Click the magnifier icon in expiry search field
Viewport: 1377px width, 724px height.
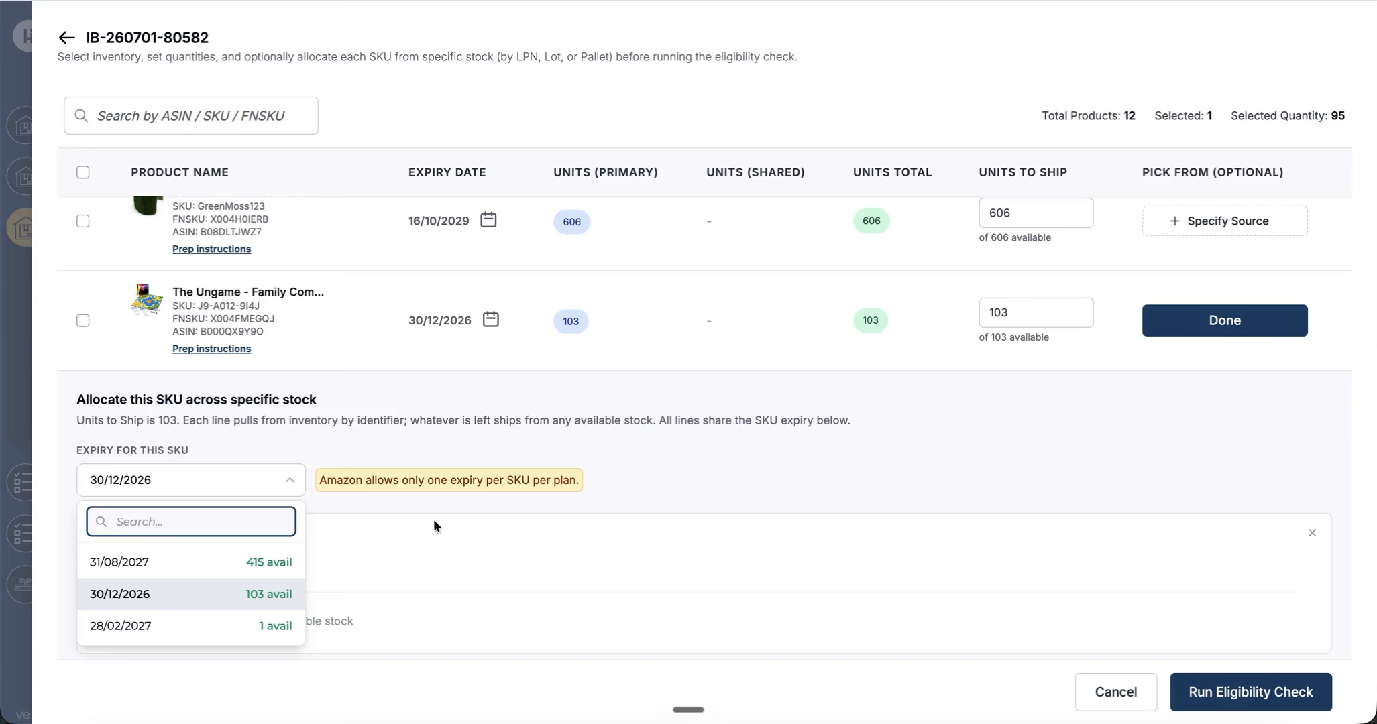101,522
